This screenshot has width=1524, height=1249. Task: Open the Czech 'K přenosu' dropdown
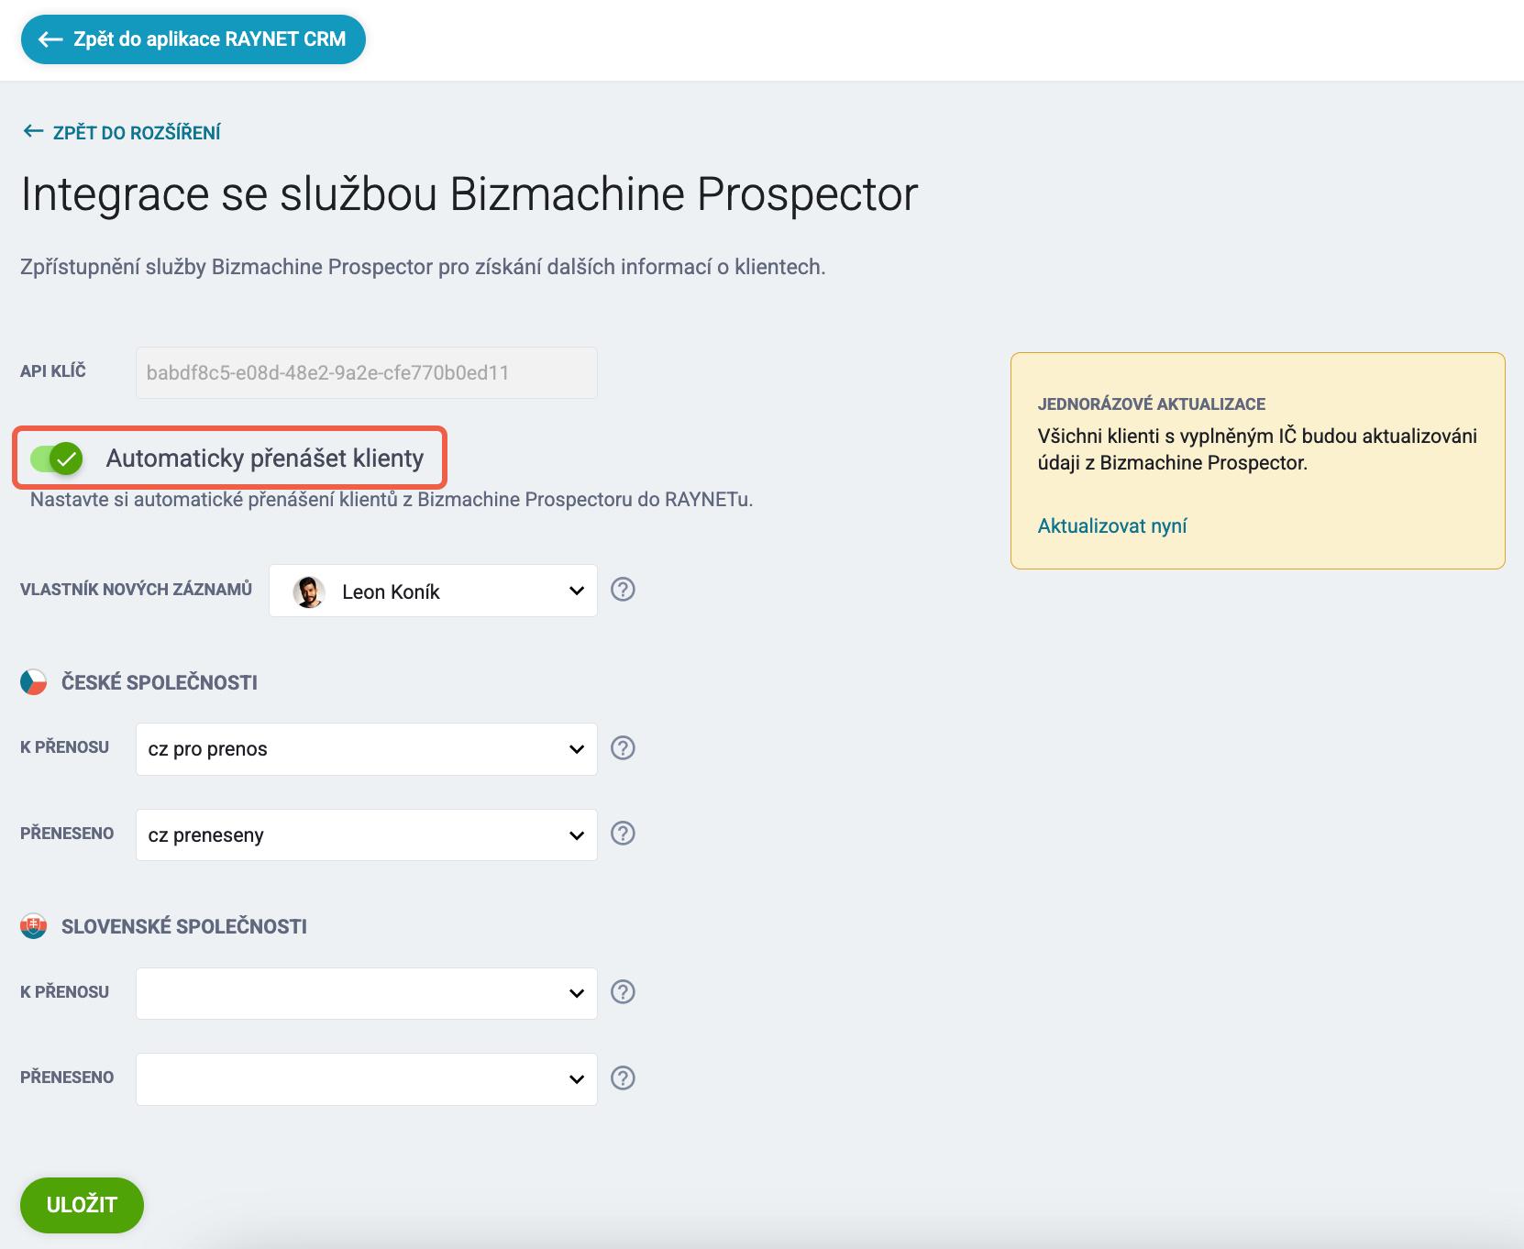367,749
